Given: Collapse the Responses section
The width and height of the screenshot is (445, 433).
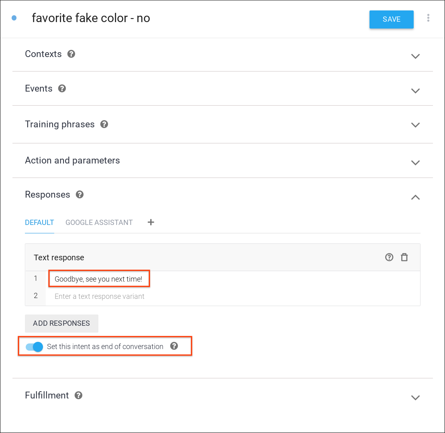Looking at the screenshot, I should pos(415,197).
